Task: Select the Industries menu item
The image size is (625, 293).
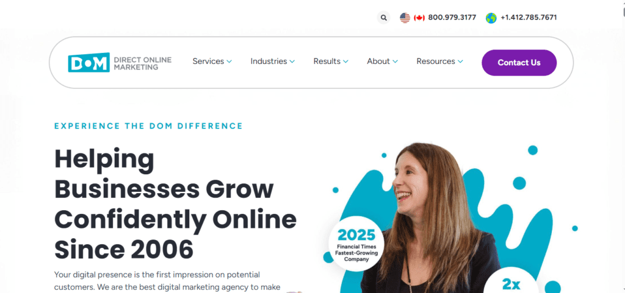Action: (269, 62)
